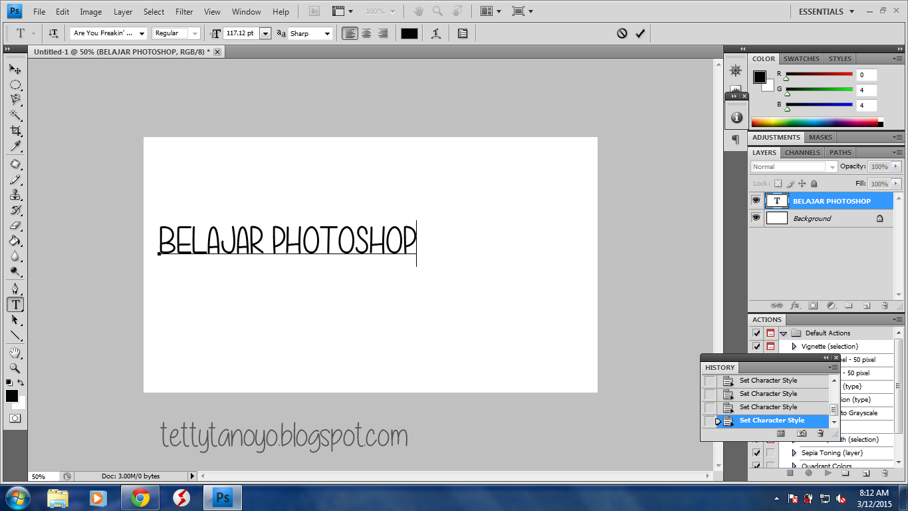Open the Filter menu
This screenshot has height=511, width=908.
[184, 11]
